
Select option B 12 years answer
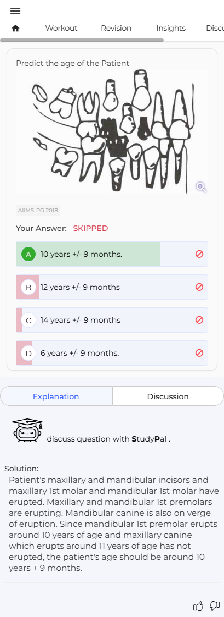[x=112, y=287]
